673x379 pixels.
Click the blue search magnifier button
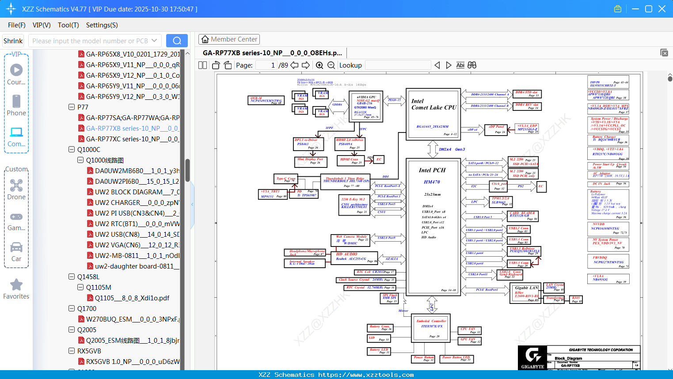[x=177, y=41]
